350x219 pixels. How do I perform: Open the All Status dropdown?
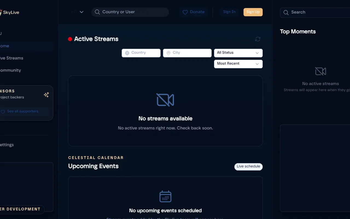[x=238, y=53]
